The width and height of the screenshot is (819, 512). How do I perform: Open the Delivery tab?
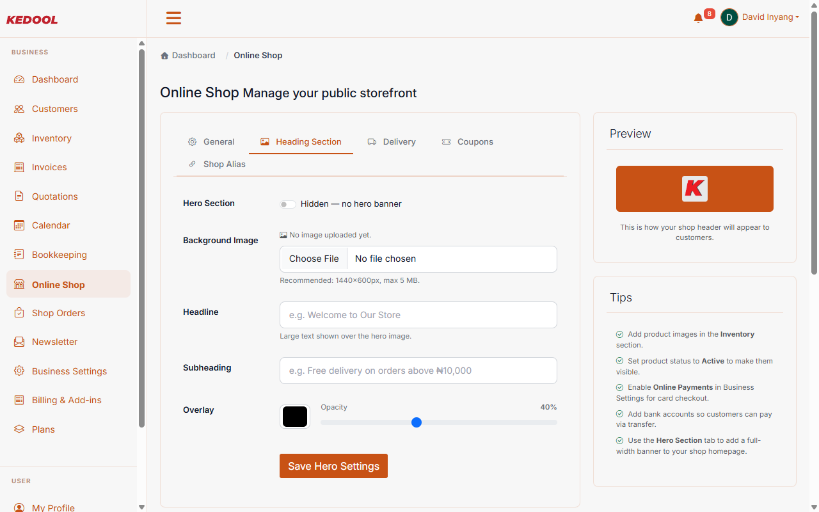pos(392,142)
